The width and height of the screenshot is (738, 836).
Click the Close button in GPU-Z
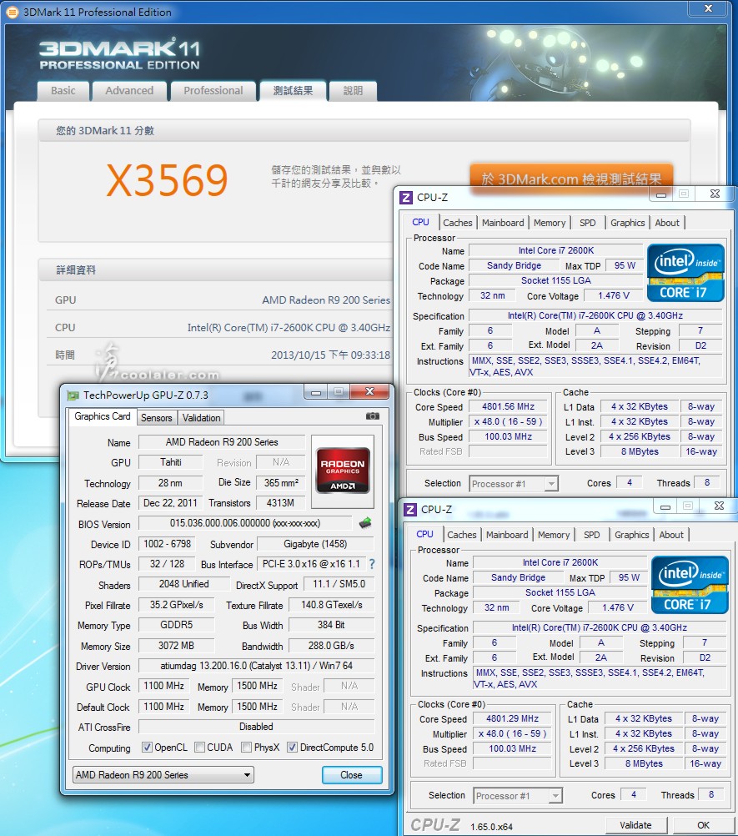pos(352,775)
